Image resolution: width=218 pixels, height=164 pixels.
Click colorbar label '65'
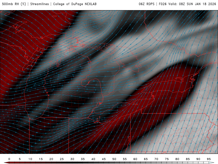coord(146,159)
